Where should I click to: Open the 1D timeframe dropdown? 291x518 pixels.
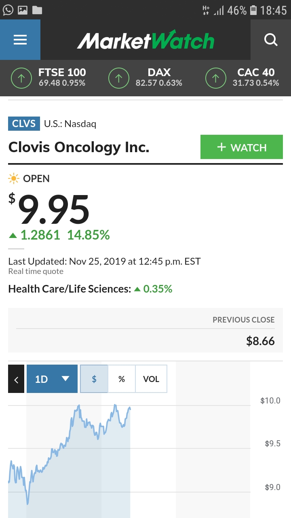[52, 379]
